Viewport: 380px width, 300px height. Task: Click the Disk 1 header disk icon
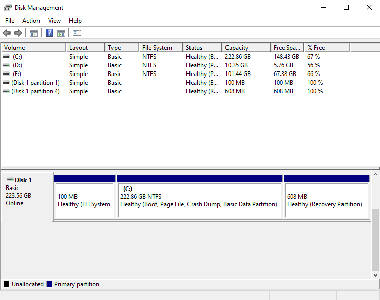pos(10,179)
